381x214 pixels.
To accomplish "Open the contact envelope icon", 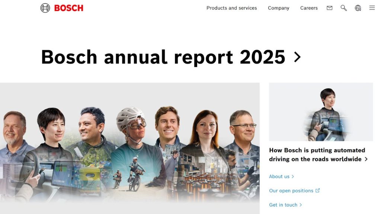I will [x=330, y=8].
